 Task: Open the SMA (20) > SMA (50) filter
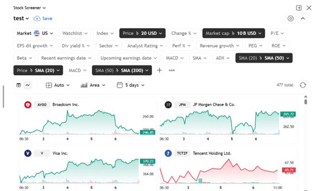(264, 58)
